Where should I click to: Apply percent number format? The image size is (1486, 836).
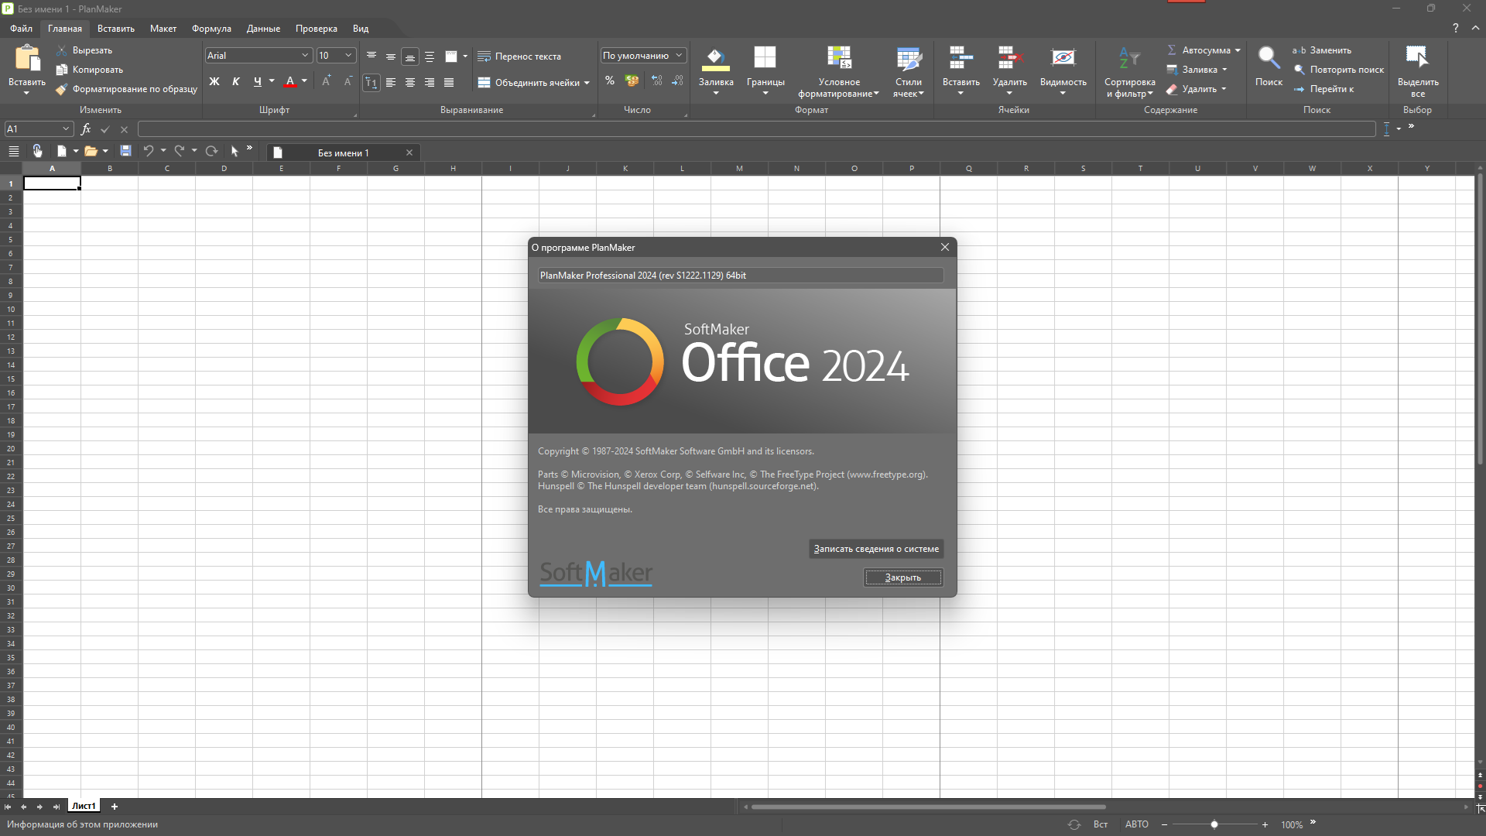(x=610, y=81)
